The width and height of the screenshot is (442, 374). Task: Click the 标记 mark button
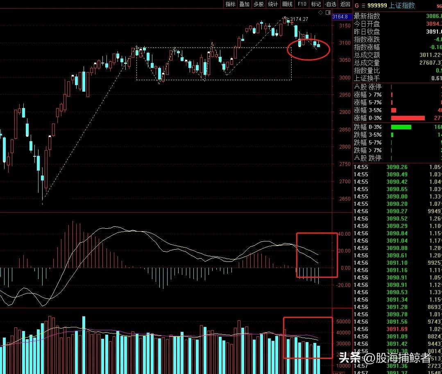click(x=316, y=4)
